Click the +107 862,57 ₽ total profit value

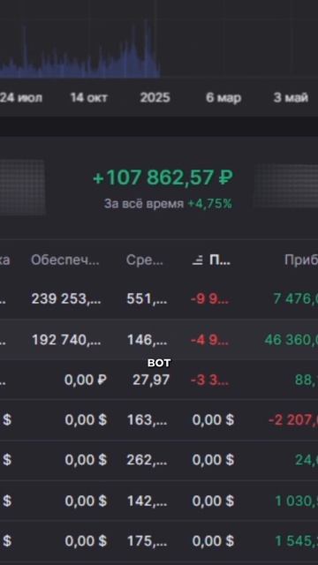click(163, 177)
